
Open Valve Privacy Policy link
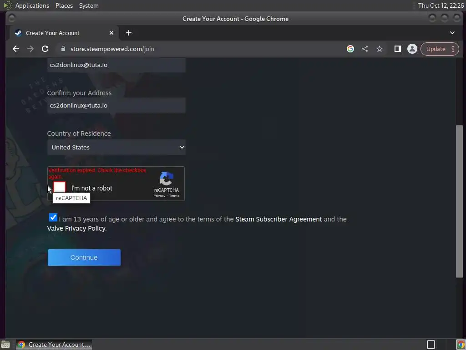point(76,228)
